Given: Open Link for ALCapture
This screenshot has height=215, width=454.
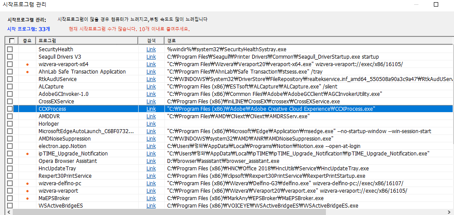Looking at the screenshot, I should pos(151,87).
